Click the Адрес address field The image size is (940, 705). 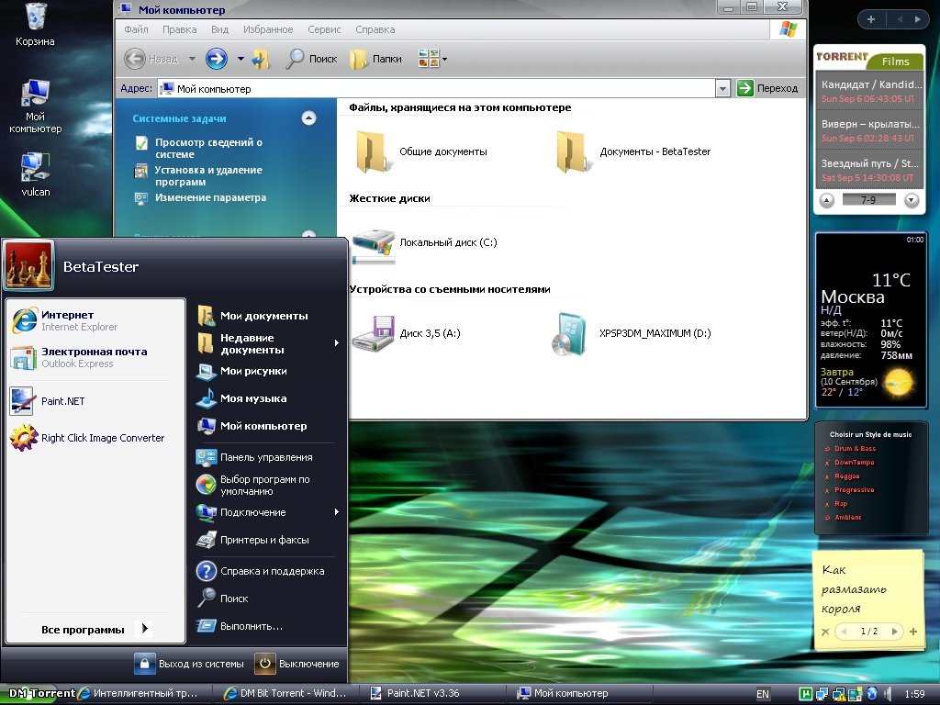[x=437, y=89]
